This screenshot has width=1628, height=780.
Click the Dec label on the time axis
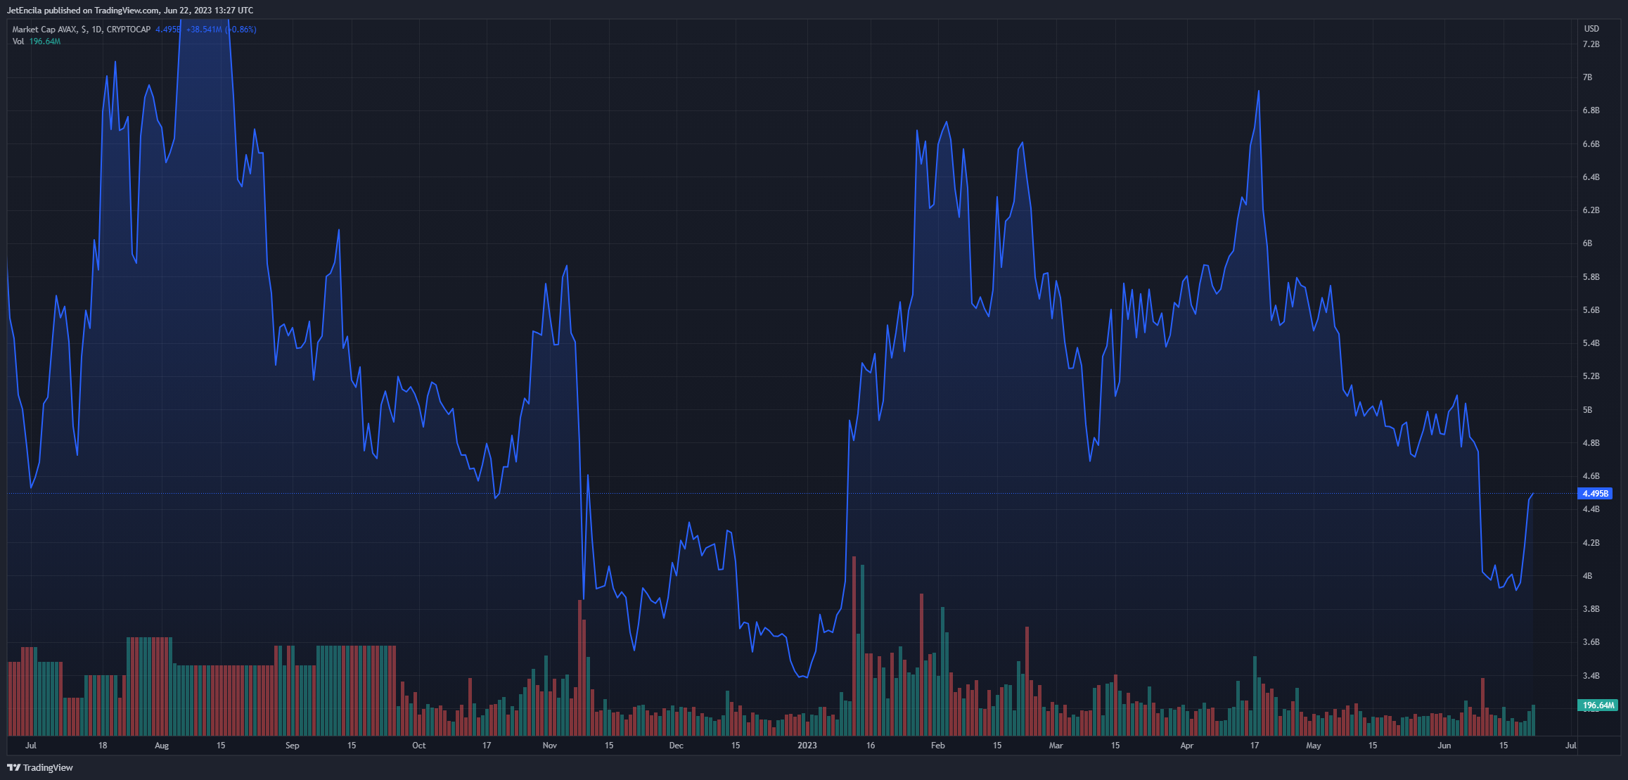point(677,746)
